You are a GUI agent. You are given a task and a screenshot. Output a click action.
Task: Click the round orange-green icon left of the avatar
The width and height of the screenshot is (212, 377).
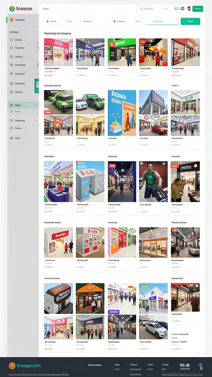183,9
